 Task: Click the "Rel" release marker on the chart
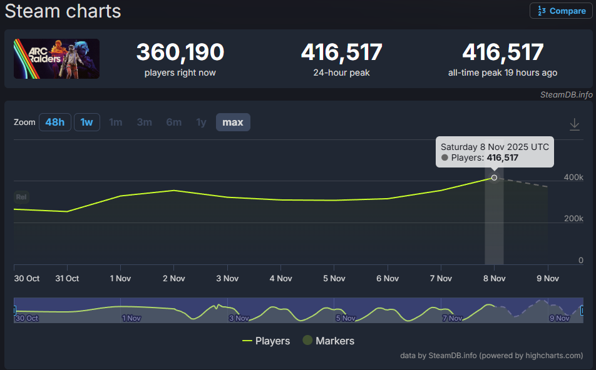click(x=21, y=197)
